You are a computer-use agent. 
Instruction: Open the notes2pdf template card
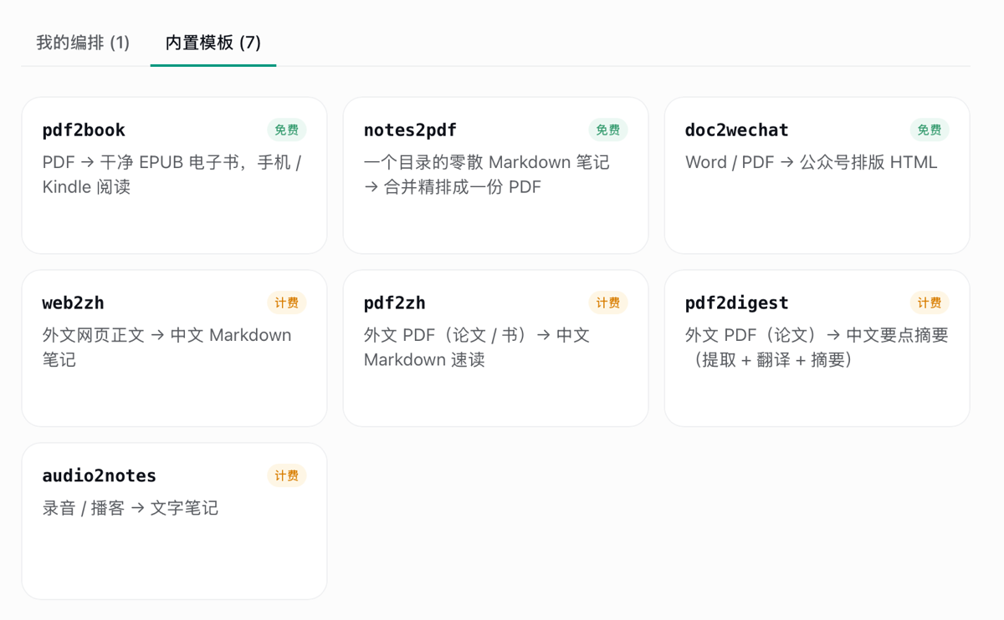tap(495, 175)
